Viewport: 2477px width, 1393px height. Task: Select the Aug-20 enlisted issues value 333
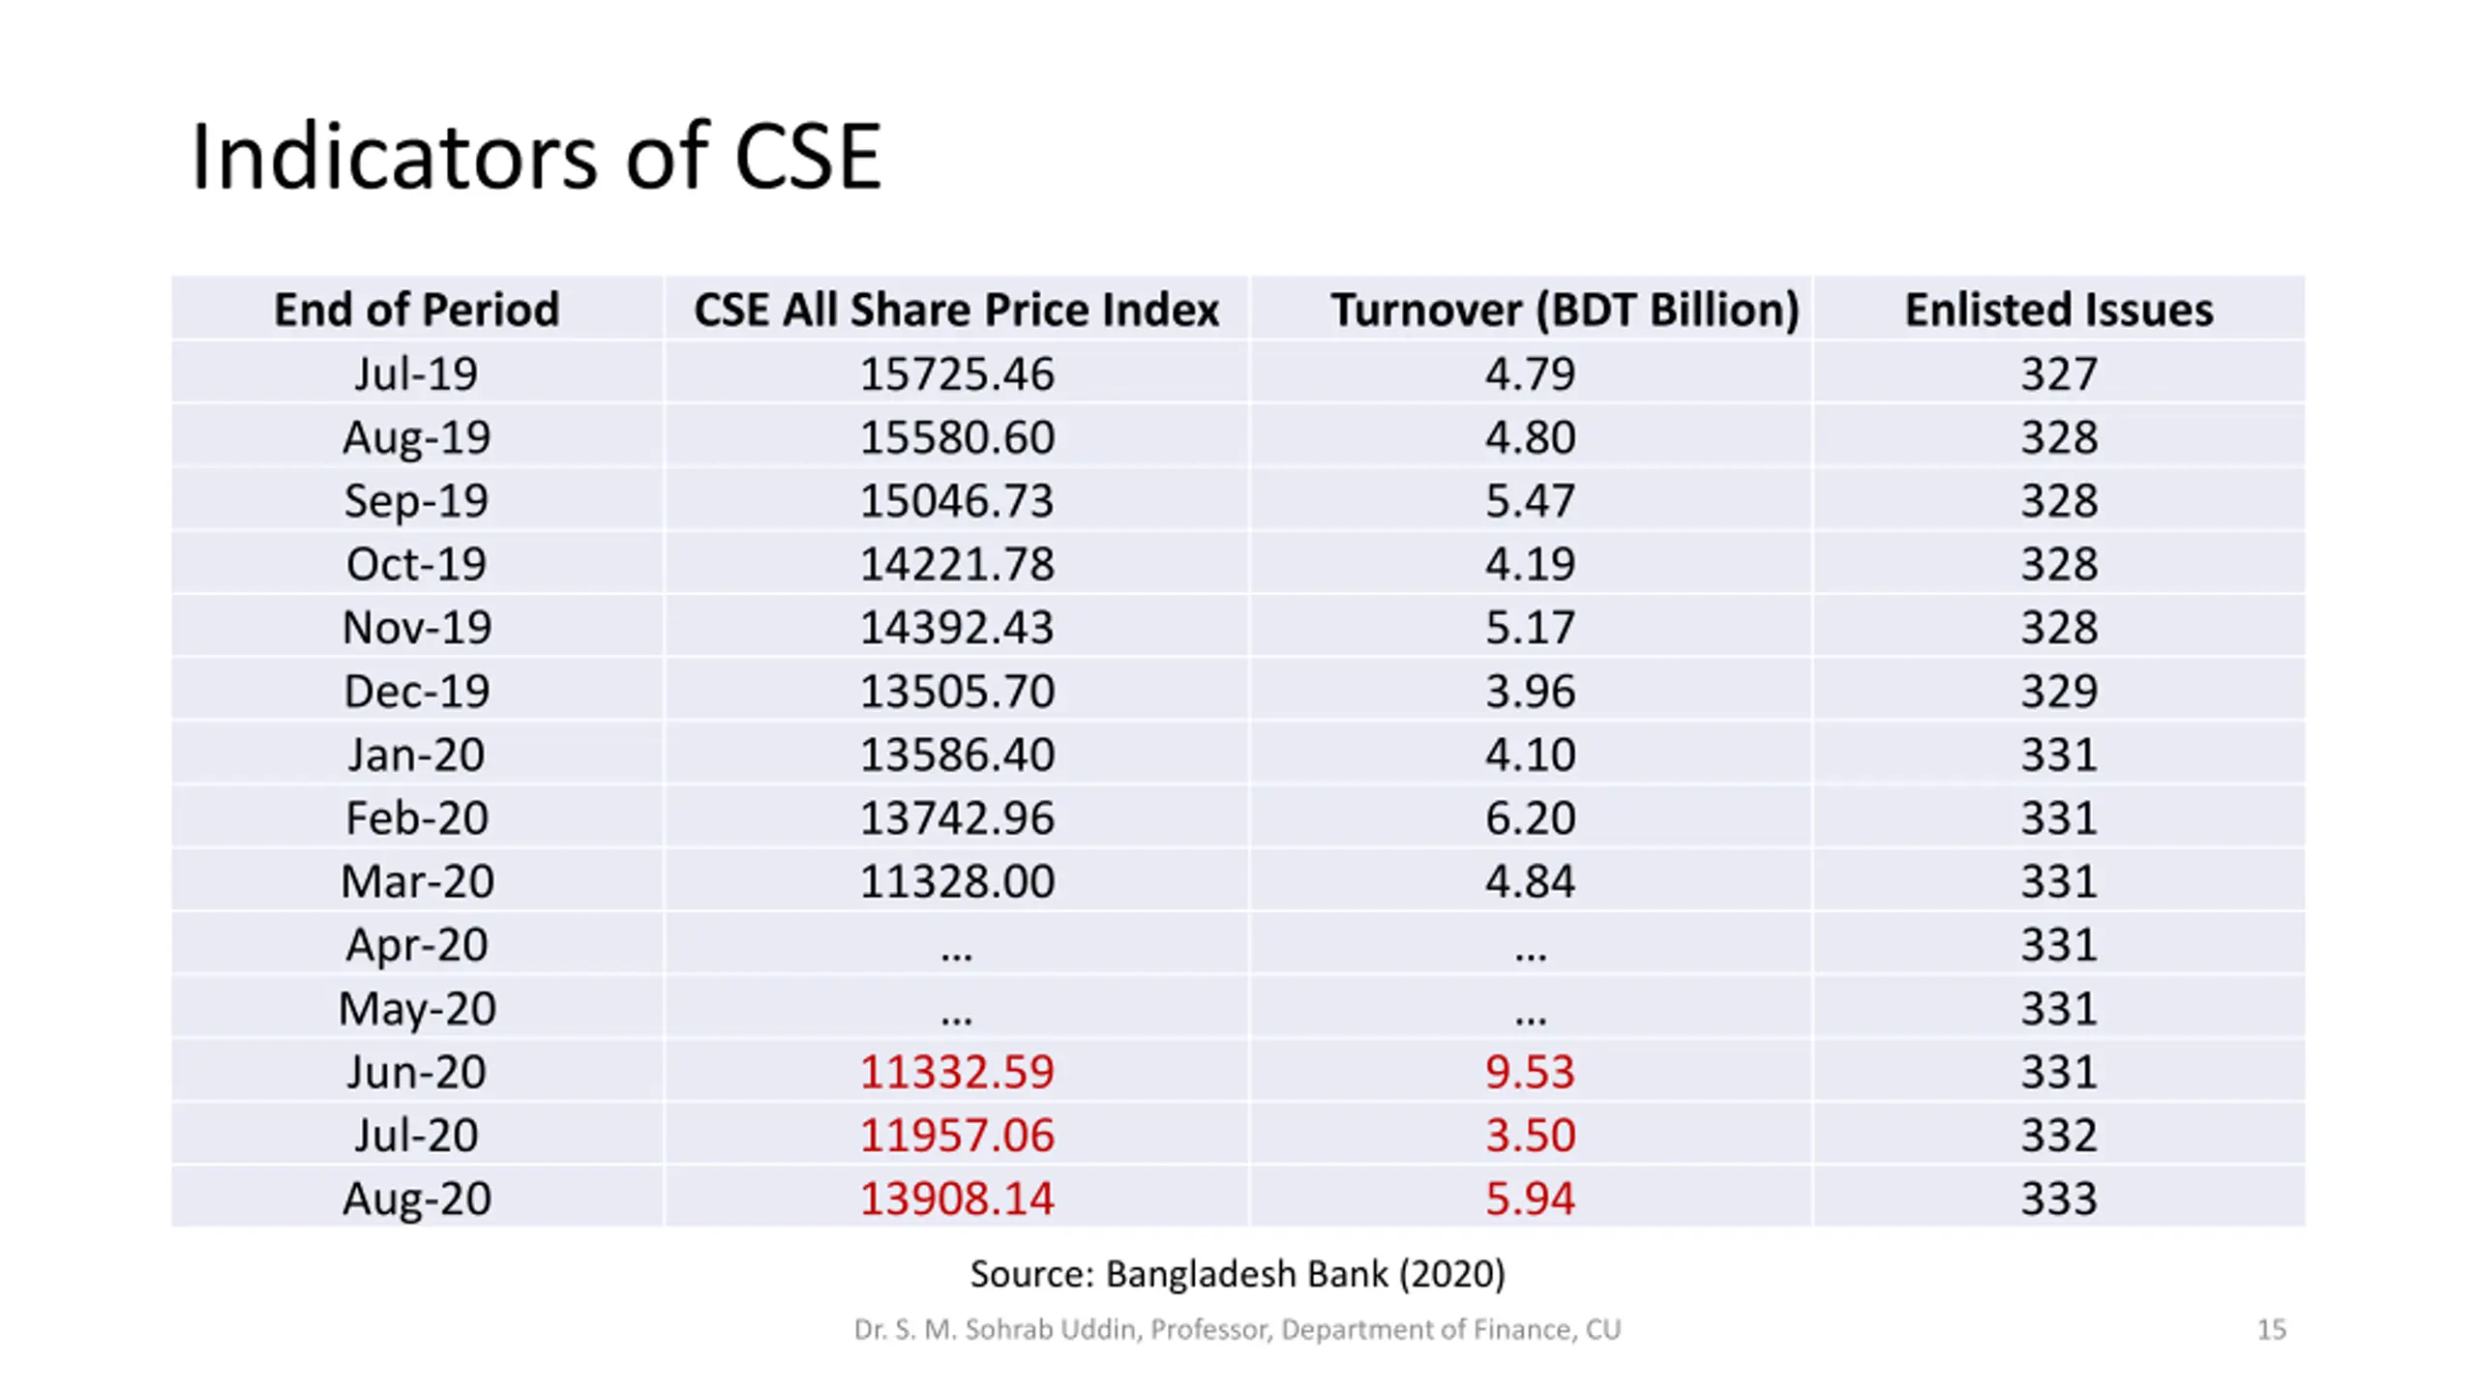click(2059, 1199)
